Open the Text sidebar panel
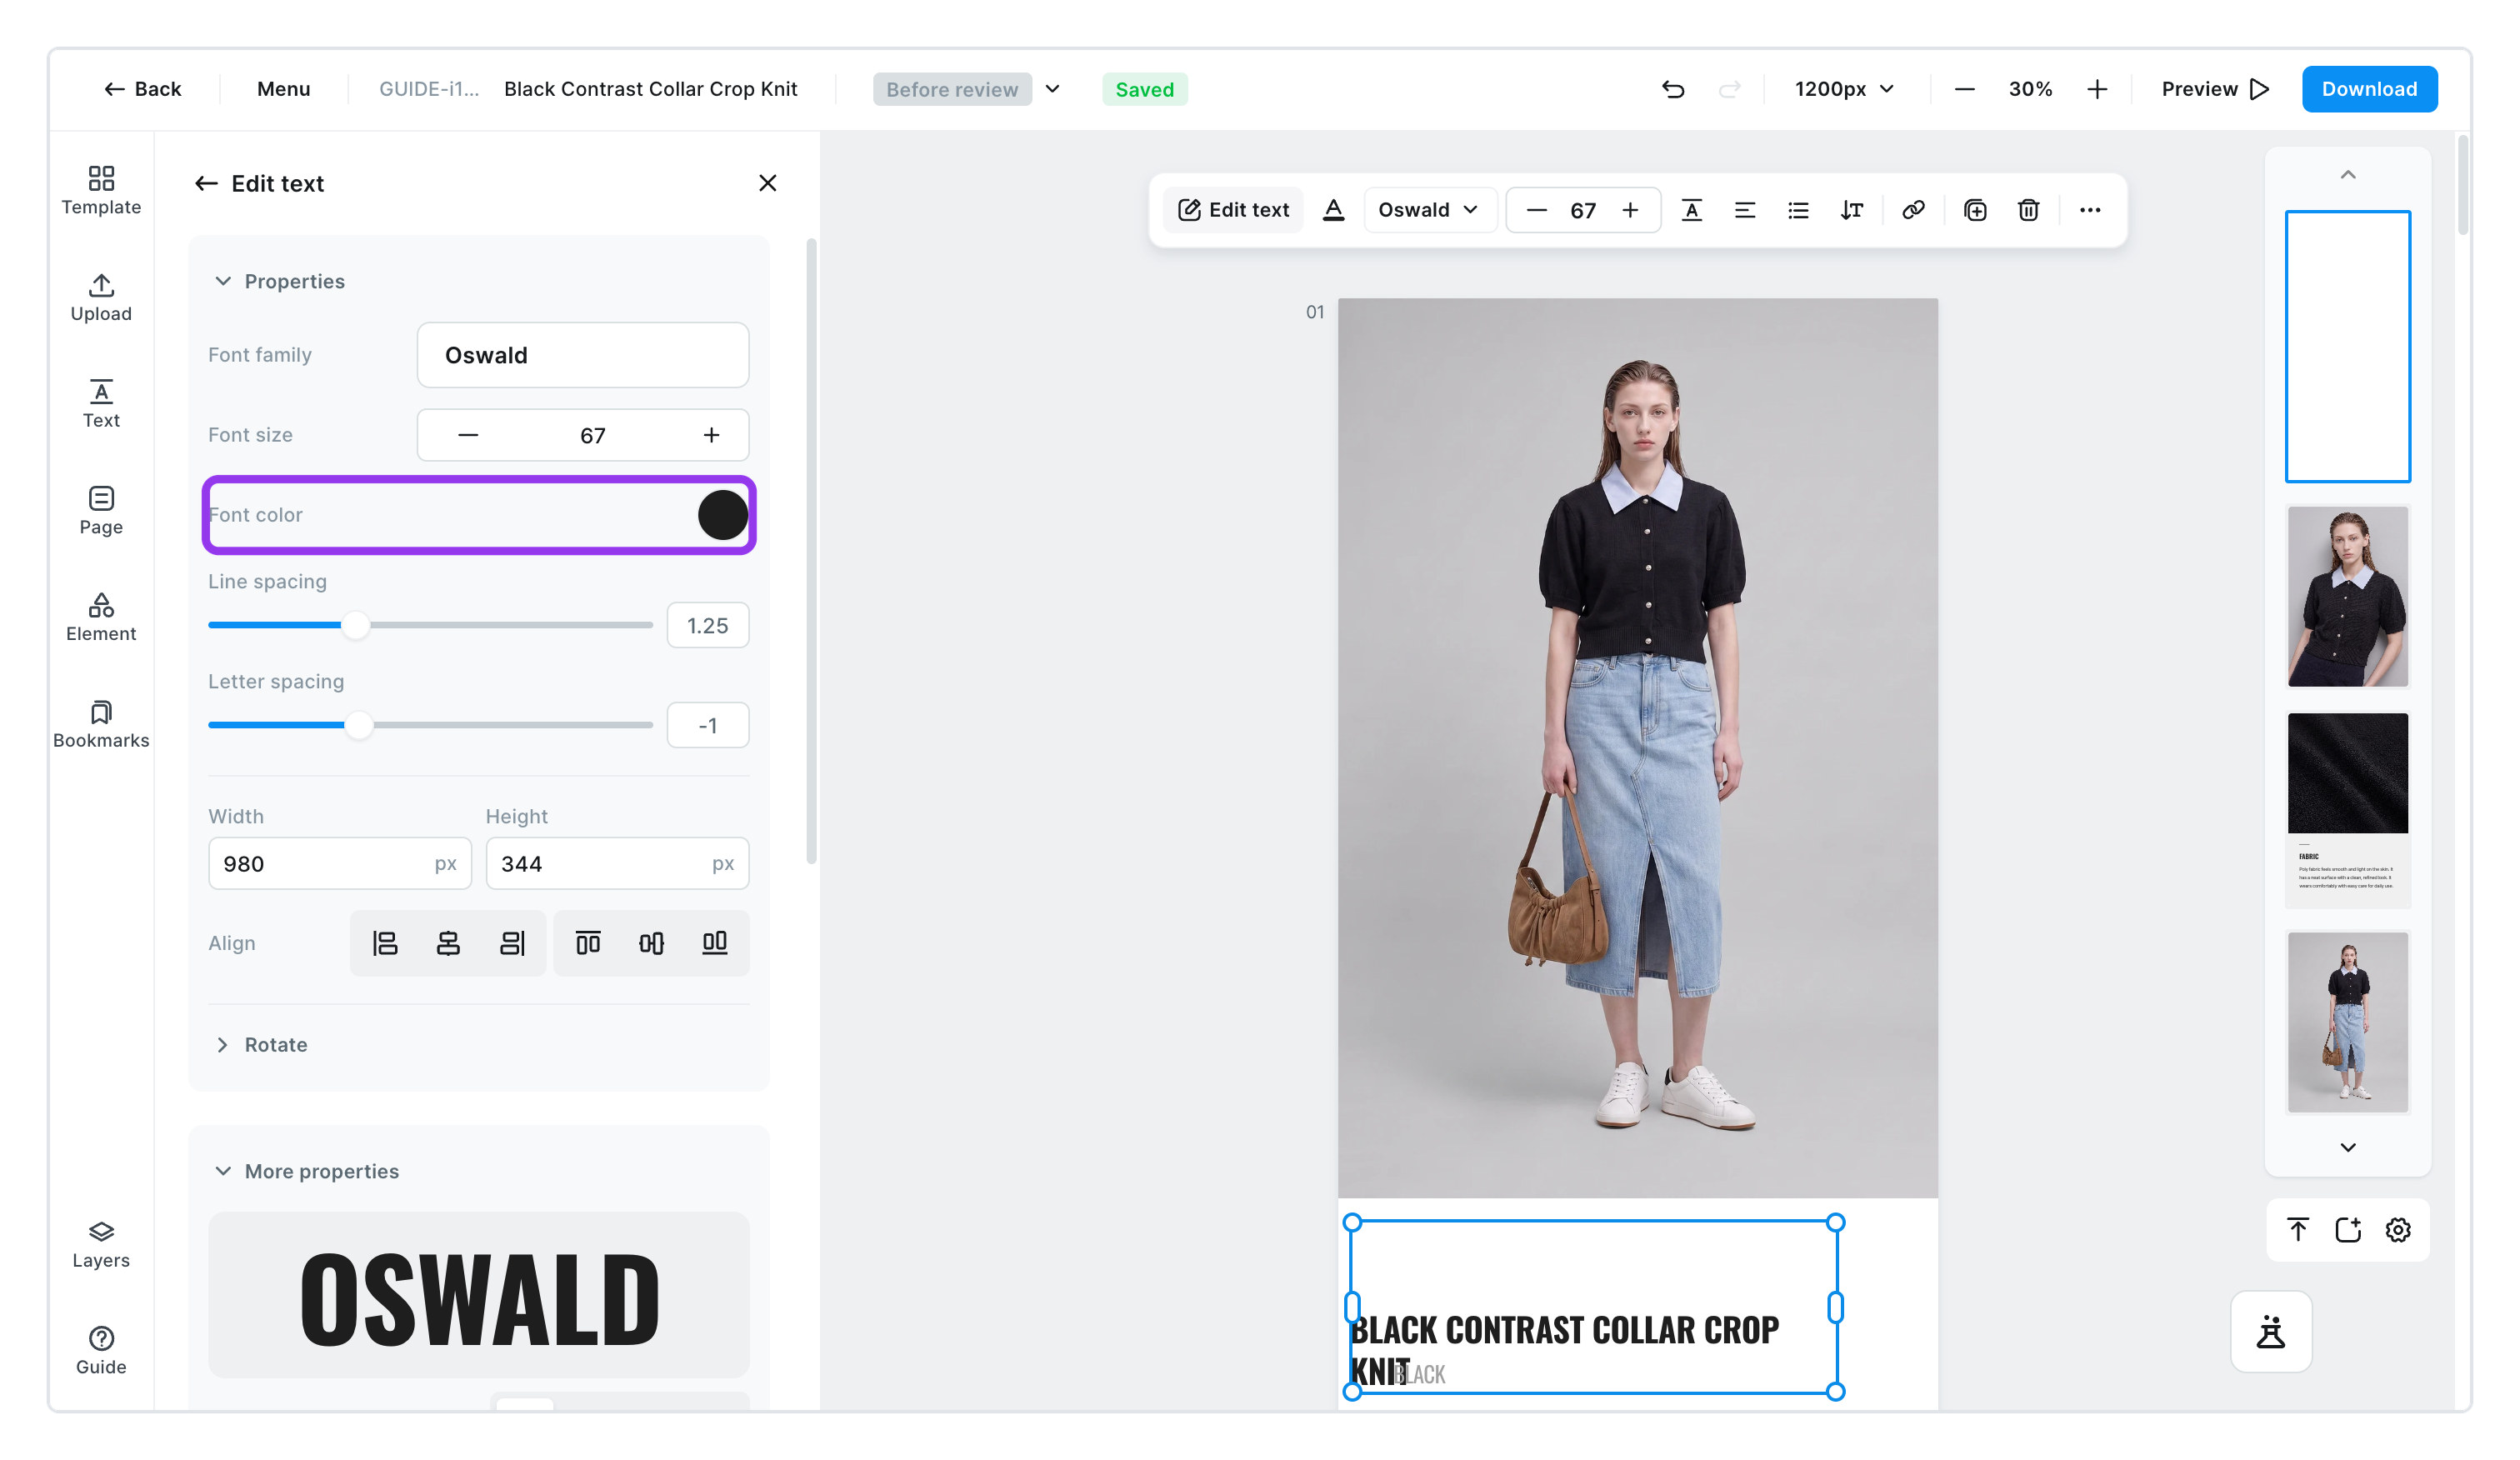The width and height of the screenshot is (2520, 1460). click(x=101, y=404)
